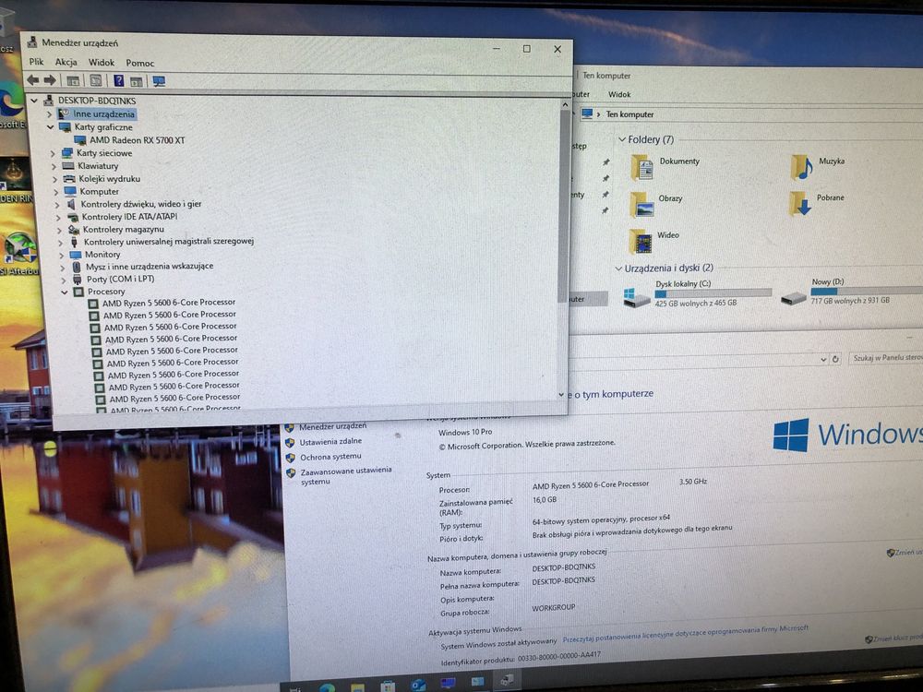Collapse the DESKTOP-BDQTNKS root node
This screenshot has width=923, height=692.
coord(34,101)
